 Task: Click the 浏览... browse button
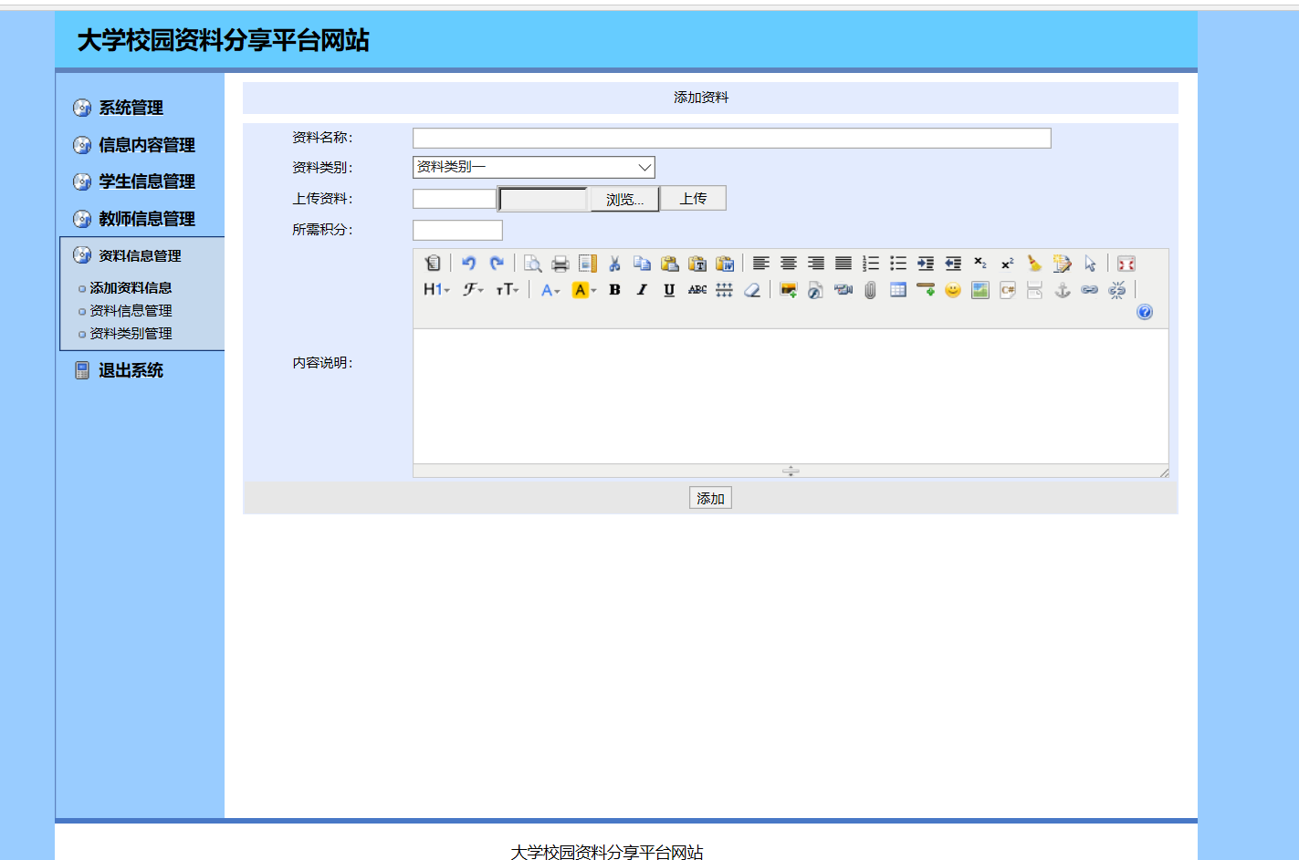point(624,199)
